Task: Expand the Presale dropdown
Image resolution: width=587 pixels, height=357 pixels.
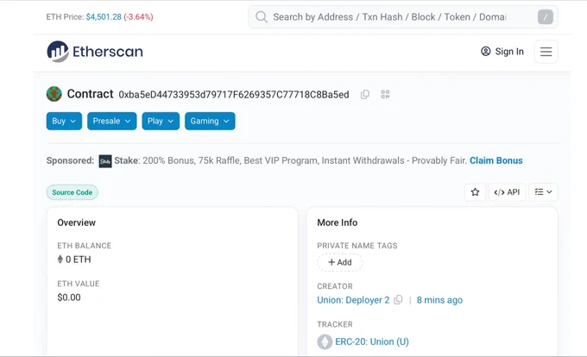Action: (112, 121)
